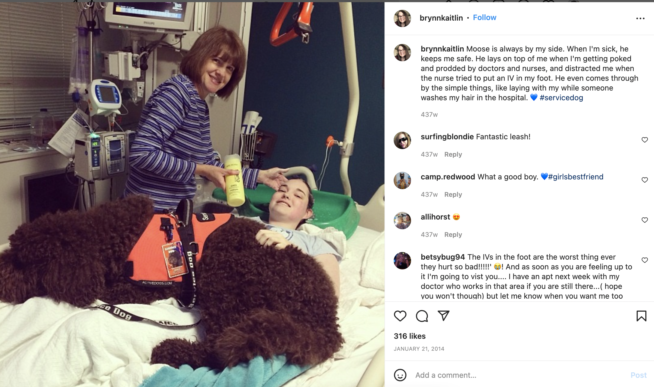Image resolution: width=654 pixels, height=387 pixels.
Task: Open brynnkaitlin's header profile picture
Action: click(402, 18)
